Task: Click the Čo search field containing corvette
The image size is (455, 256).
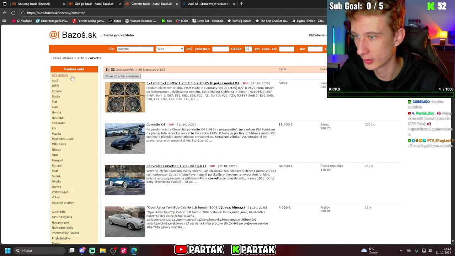Action: 135,49
